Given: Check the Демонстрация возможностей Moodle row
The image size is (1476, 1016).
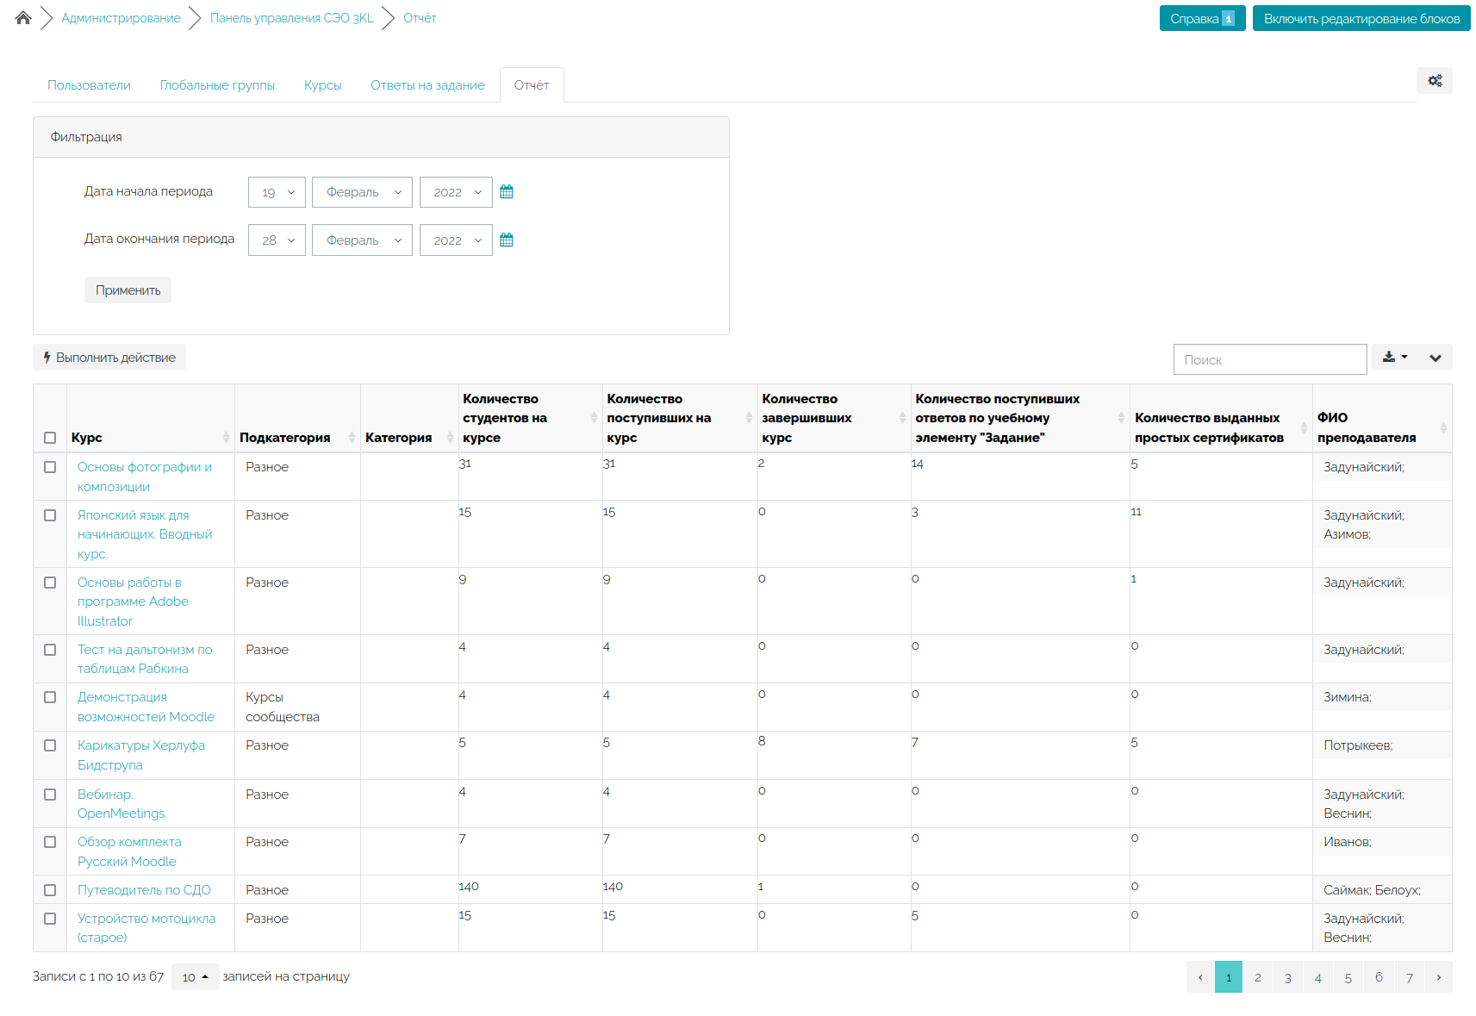Looking at the screenshot, I should point(50,697).
